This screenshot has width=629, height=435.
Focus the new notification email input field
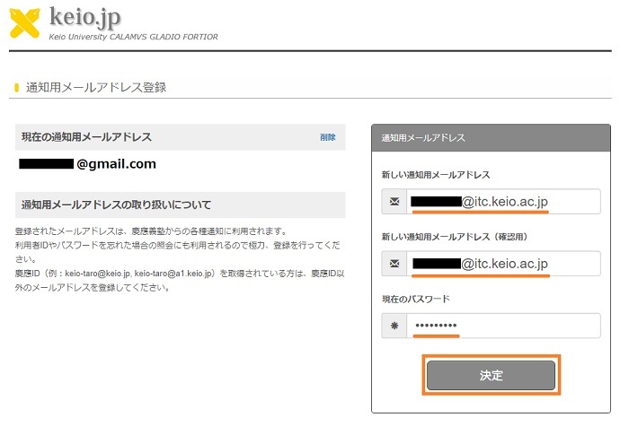pos(503,202)
